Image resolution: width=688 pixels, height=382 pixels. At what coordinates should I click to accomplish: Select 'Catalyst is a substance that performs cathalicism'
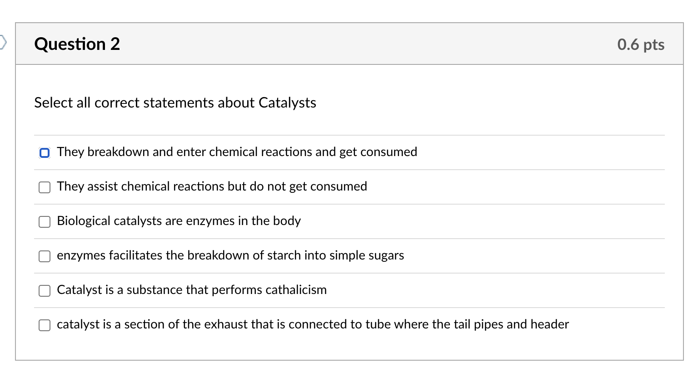(x=44, y=291)
